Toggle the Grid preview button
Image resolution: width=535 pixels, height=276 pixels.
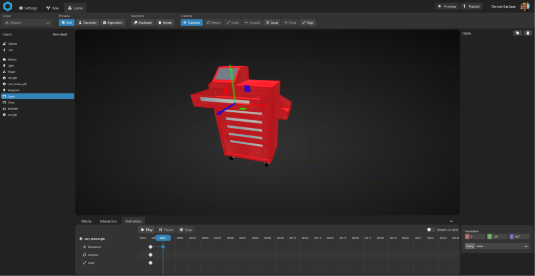tap(67, 23)
